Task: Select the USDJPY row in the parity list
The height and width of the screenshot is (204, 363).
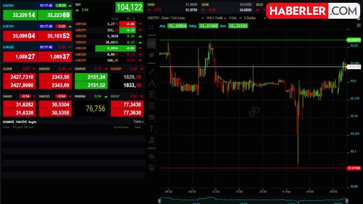Action: pyautogui.click(x=109, y=30)
